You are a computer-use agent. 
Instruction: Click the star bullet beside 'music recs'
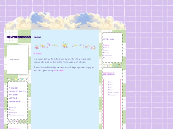pyautogui.click(x=104, y=58)
